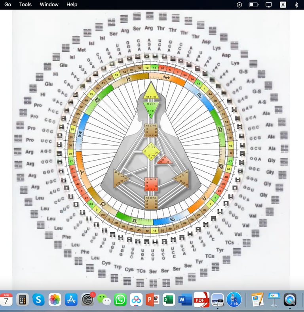
Task: Click the 'Met' amino acid label
Action: 82,50
